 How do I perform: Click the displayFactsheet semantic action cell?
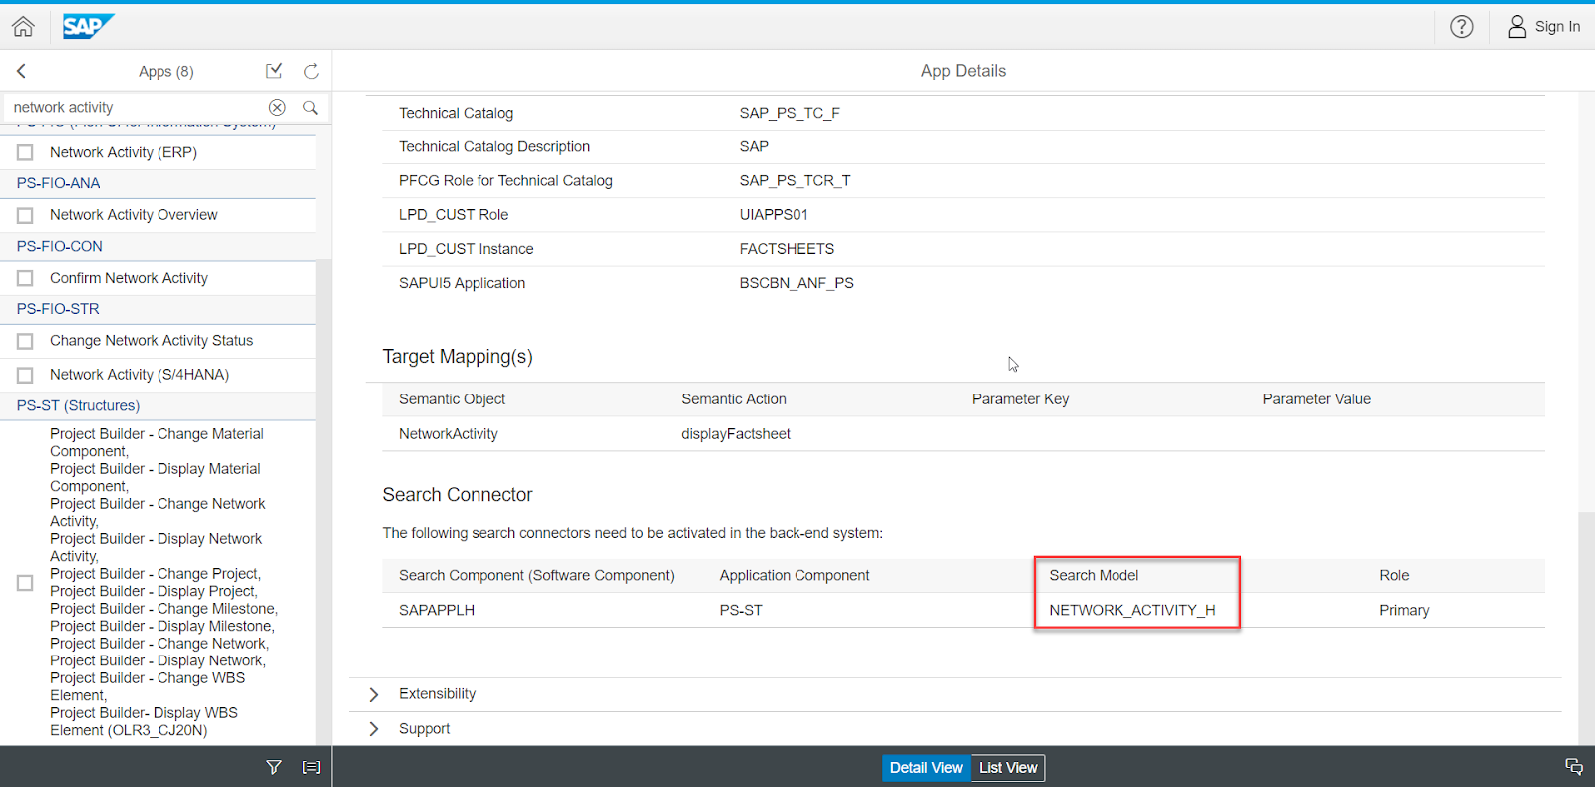pos(736,434)
